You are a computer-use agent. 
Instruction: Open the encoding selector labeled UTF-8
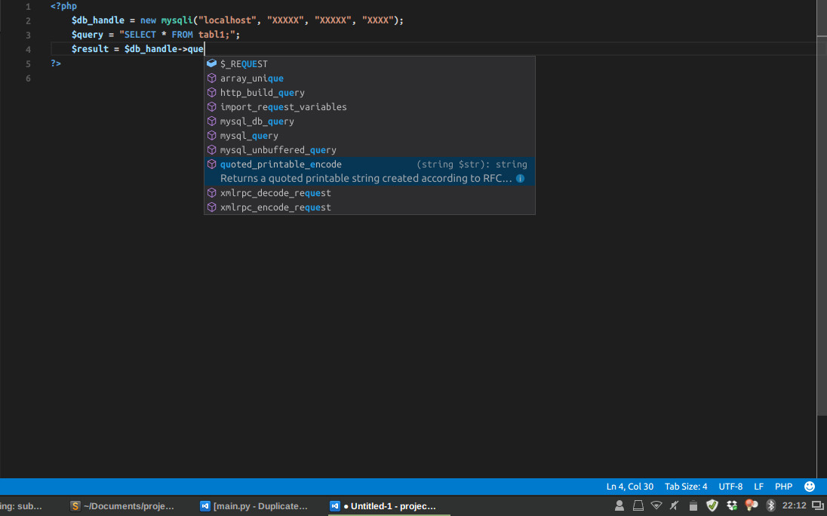coord(730,486)
